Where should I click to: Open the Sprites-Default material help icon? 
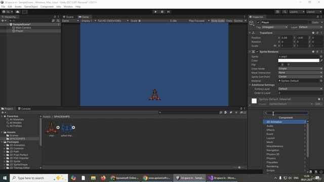point(319,99)
